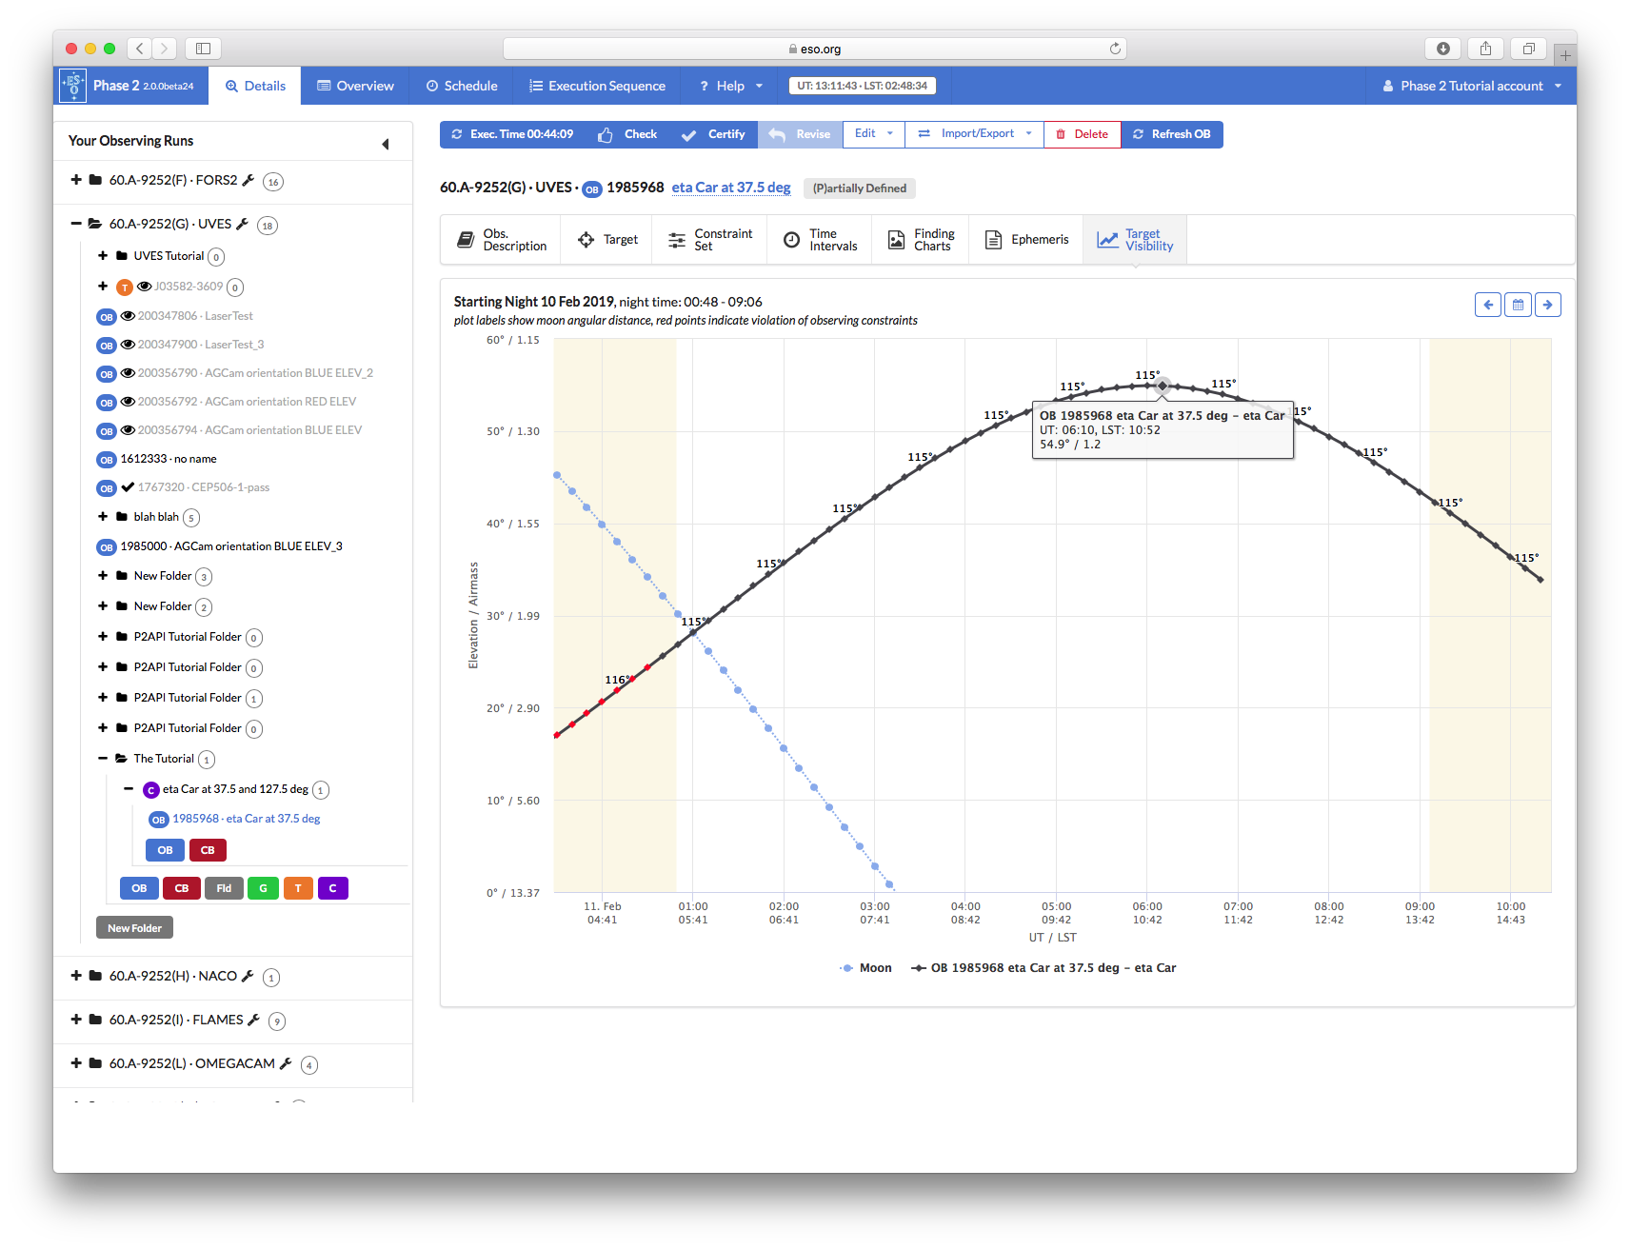Screen dimensions: 1630x1249
Task: Toggle Moon series in chart legend
Action: coord(865,968)
